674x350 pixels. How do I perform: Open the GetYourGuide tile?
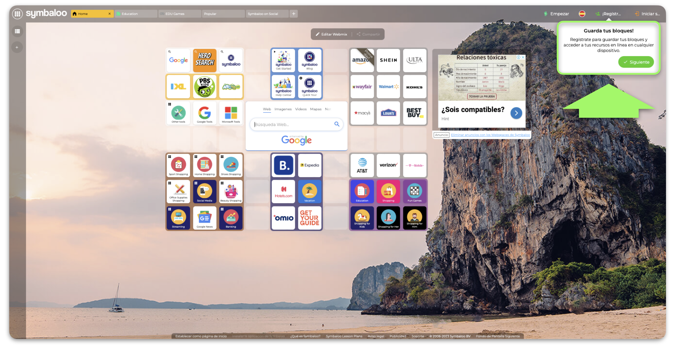pyautogui.click(x=310, y=218)
